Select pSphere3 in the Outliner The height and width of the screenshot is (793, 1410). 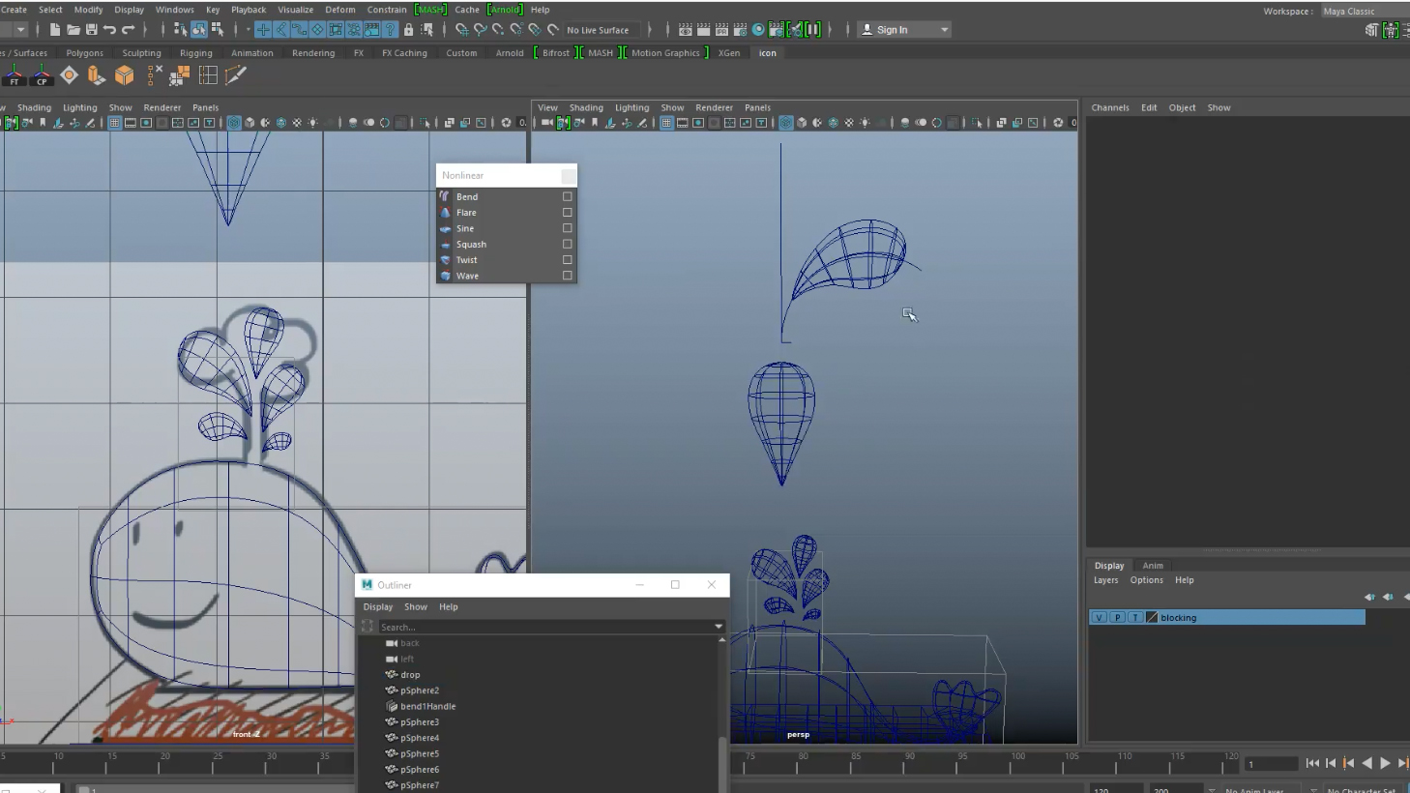(419, 722)
